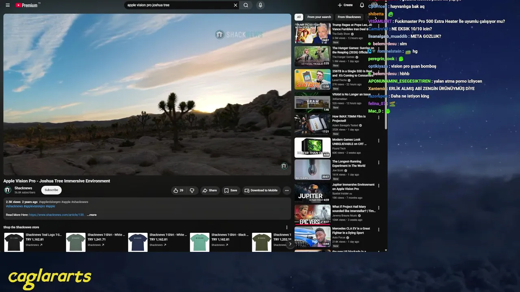Open The Hunger Games trailer thumbnail
The image size is (520, 292).
coord(312,56)
